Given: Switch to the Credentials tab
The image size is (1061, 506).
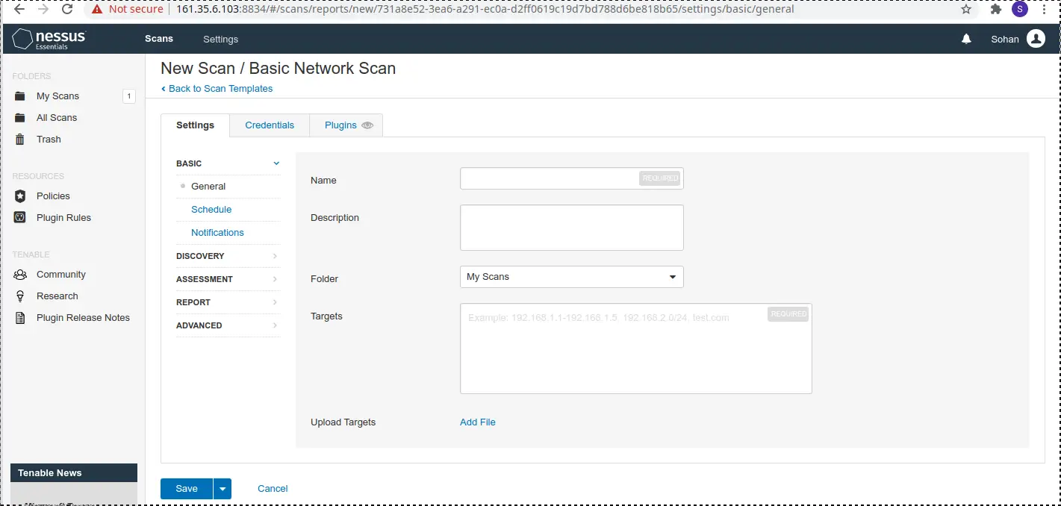Looking at the screenshot, I should (x=270, y=125).
